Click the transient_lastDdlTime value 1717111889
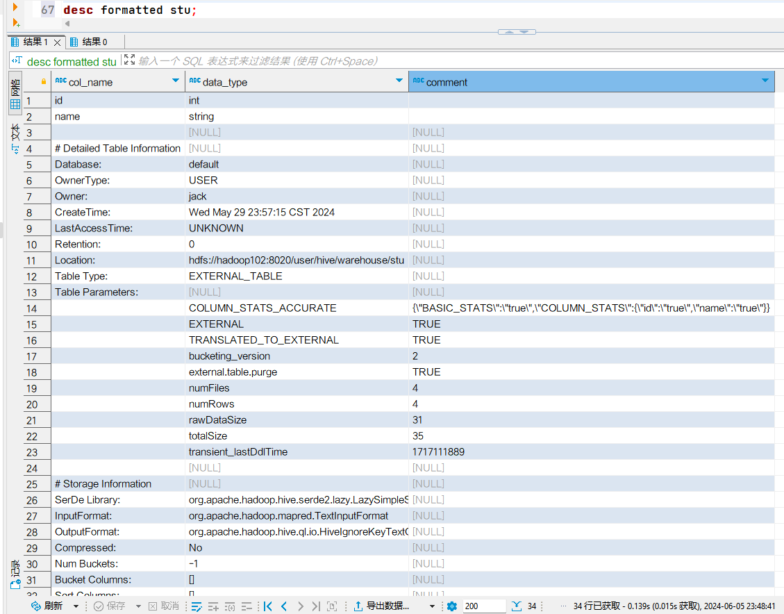The width and height of the screenshot is (784, 614). pos(592,452)
